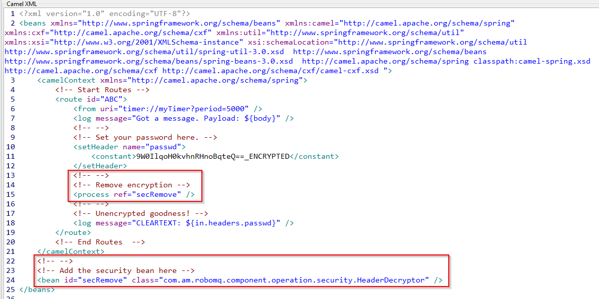Viewport: 599px width, 299px height.
Task: Click the encrypted constant value text
Action: point(213,156)
